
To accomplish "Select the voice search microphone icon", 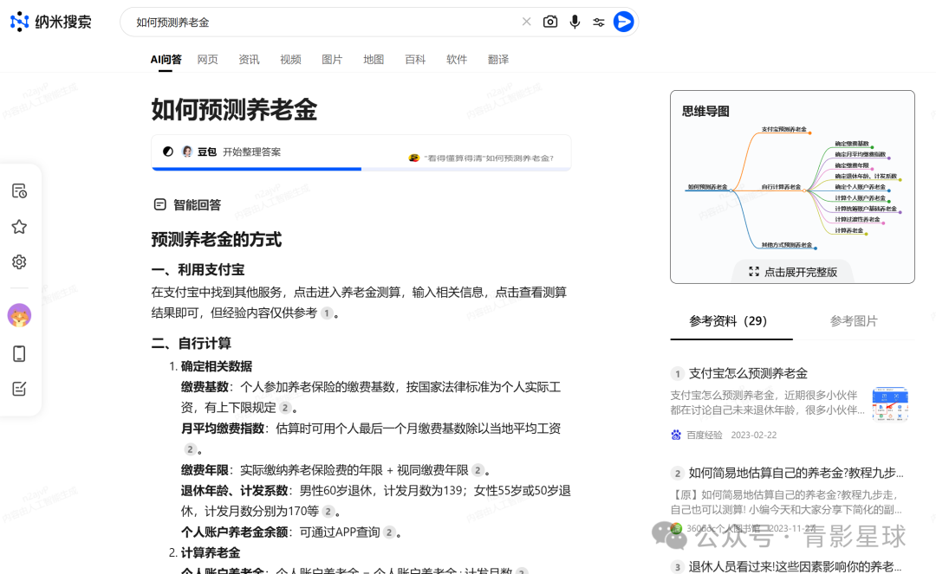I will (575, 22).
